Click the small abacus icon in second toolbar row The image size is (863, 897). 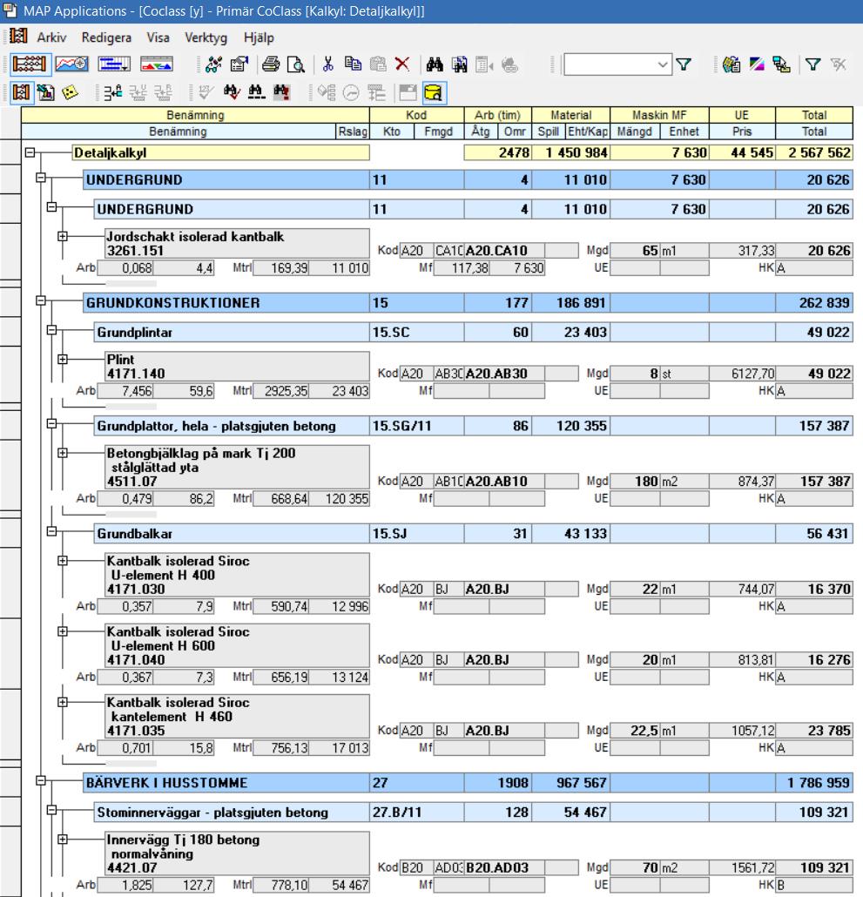tap(21, 92)
